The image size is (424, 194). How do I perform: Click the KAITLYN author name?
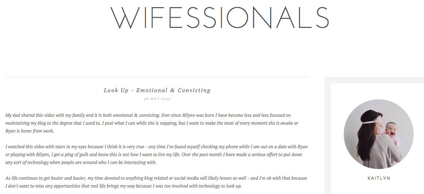point(379,178)
